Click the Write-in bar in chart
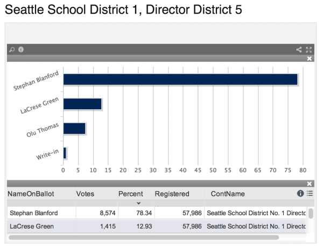The image size is (323, 247). coord(65,153)
